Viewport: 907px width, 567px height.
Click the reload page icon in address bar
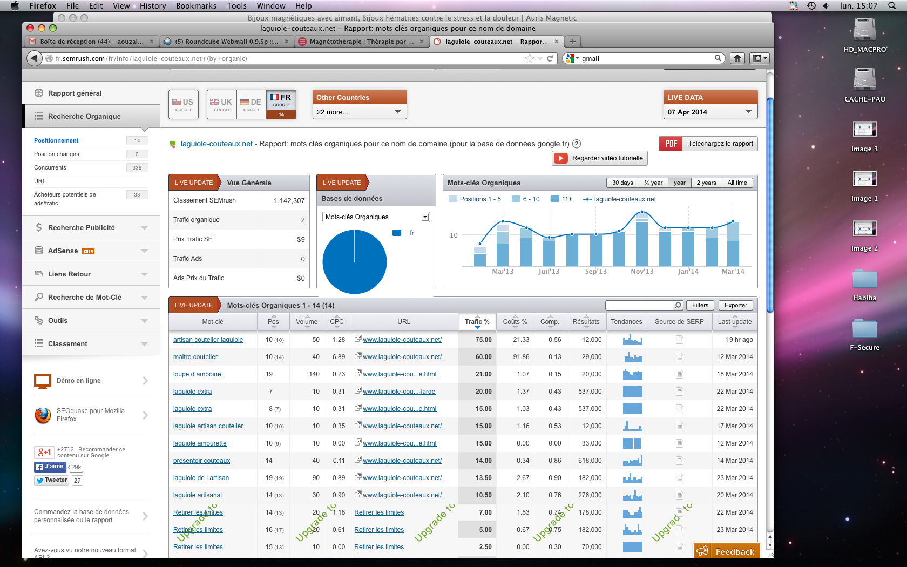(x=550, y=58)
